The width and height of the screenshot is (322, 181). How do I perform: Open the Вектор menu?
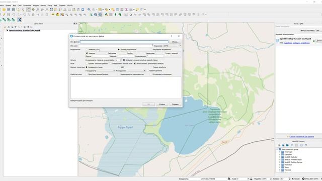click(x=43, y=6)
